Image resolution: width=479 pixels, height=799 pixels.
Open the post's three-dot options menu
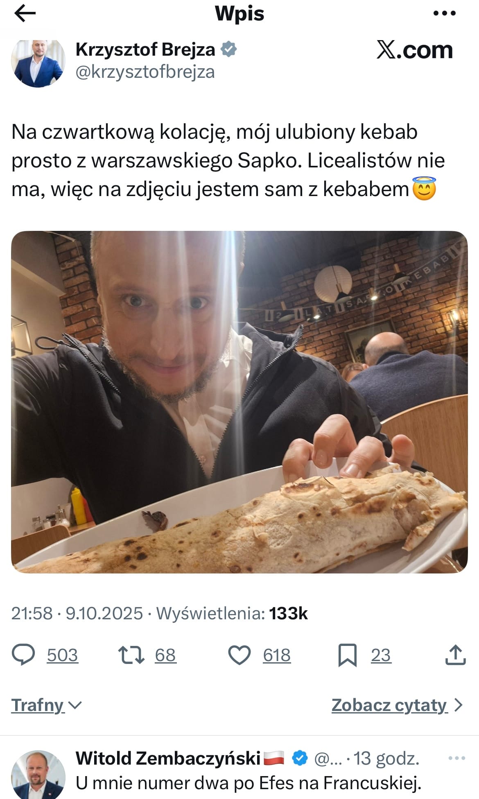tap(445, 14)
